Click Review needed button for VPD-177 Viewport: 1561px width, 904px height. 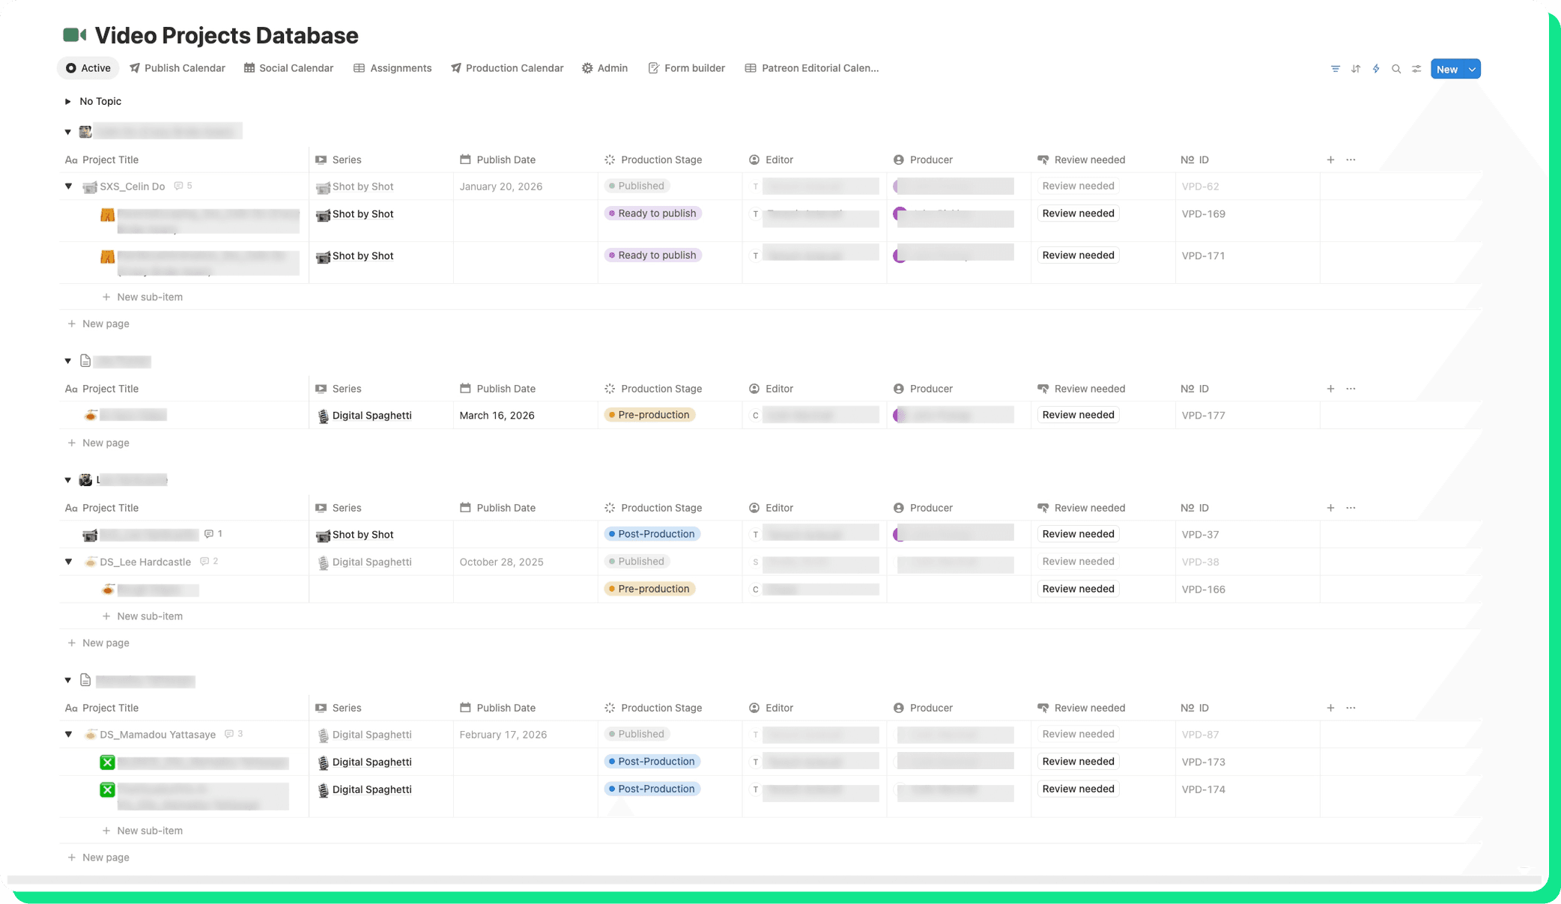coord(1078,415)
